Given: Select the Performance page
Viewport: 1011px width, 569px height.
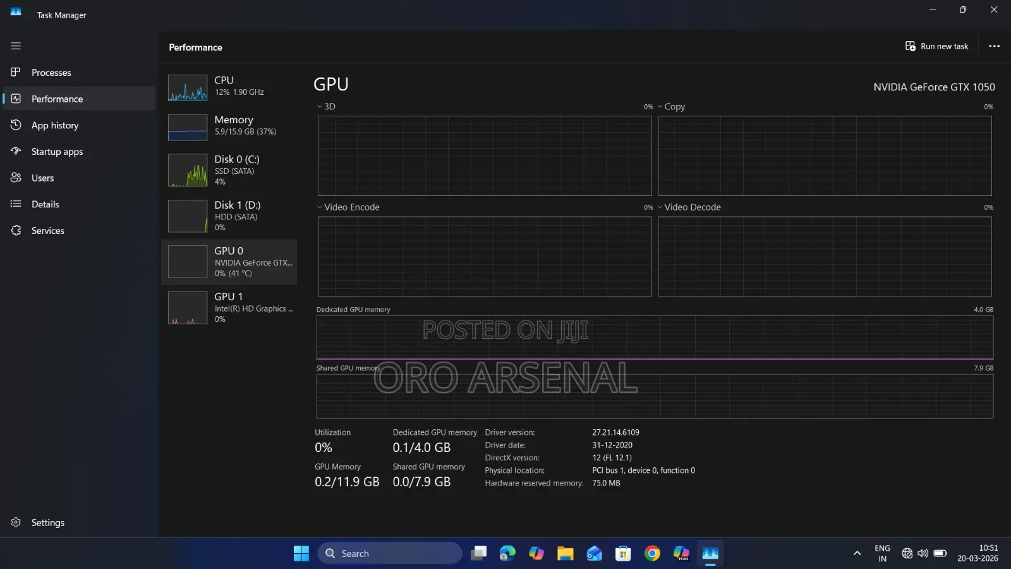Looking at the screenshot, I should [79, 99].
